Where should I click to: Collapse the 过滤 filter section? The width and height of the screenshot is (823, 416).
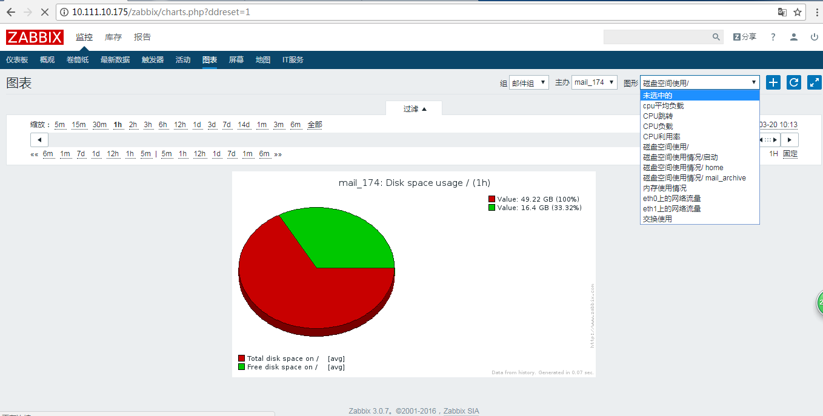[415, 108]
